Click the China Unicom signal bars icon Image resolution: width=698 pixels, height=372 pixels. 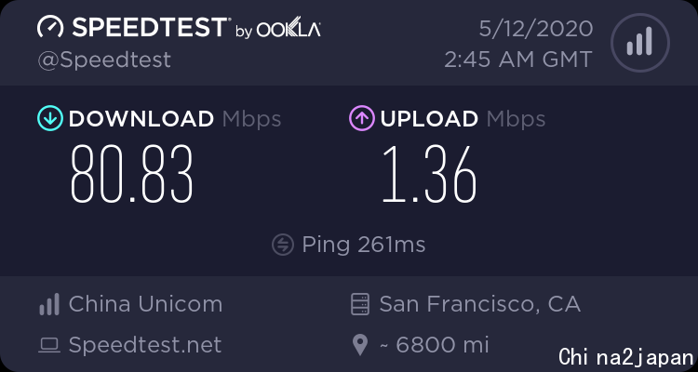49,304
